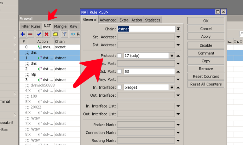Viewport: 243px width, 145px height.
Task: Expand the In. Interface List field
Action: pyautogui.click(x=178, y=106)
